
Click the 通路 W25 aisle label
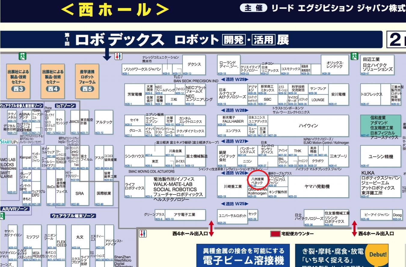tap(235, 204)
